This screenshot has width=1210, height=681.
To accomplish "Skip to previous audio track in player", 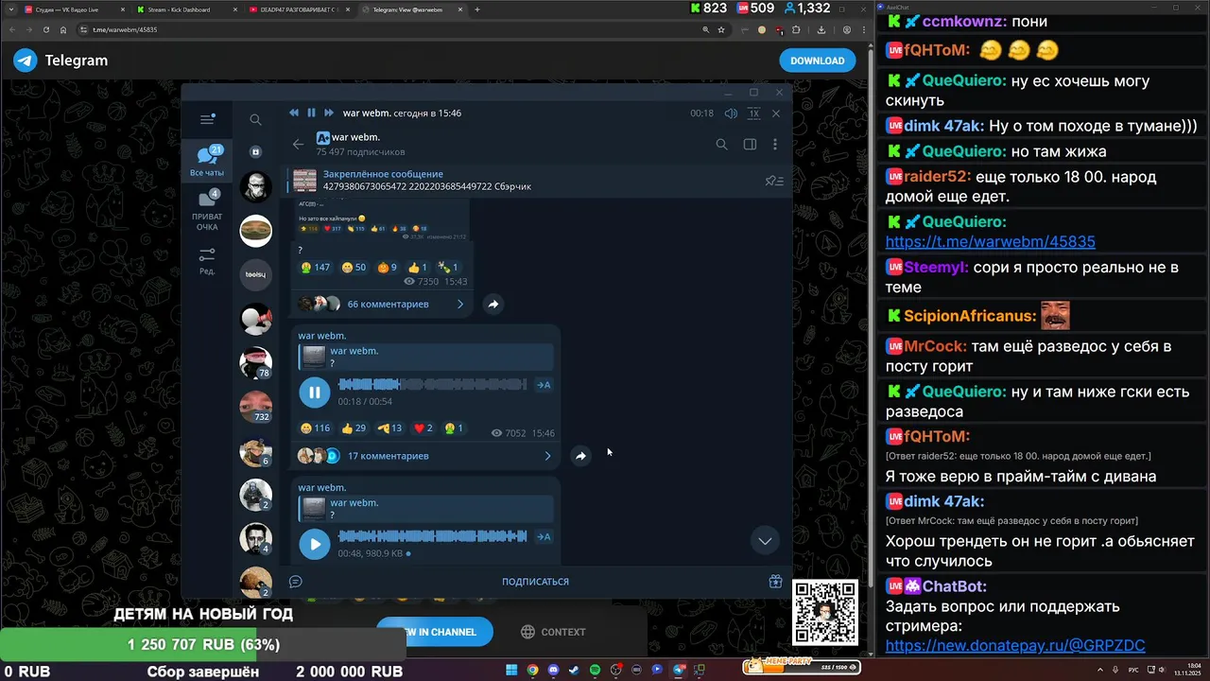I will [x=293, y=113].
